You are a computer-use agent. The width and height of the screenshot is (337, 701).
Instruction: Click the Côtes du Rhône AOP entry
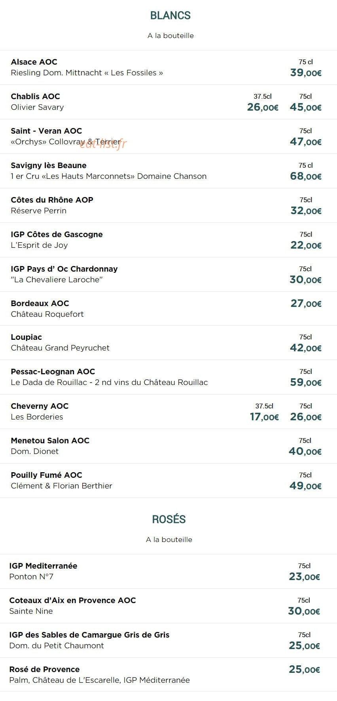pos(168,205)
